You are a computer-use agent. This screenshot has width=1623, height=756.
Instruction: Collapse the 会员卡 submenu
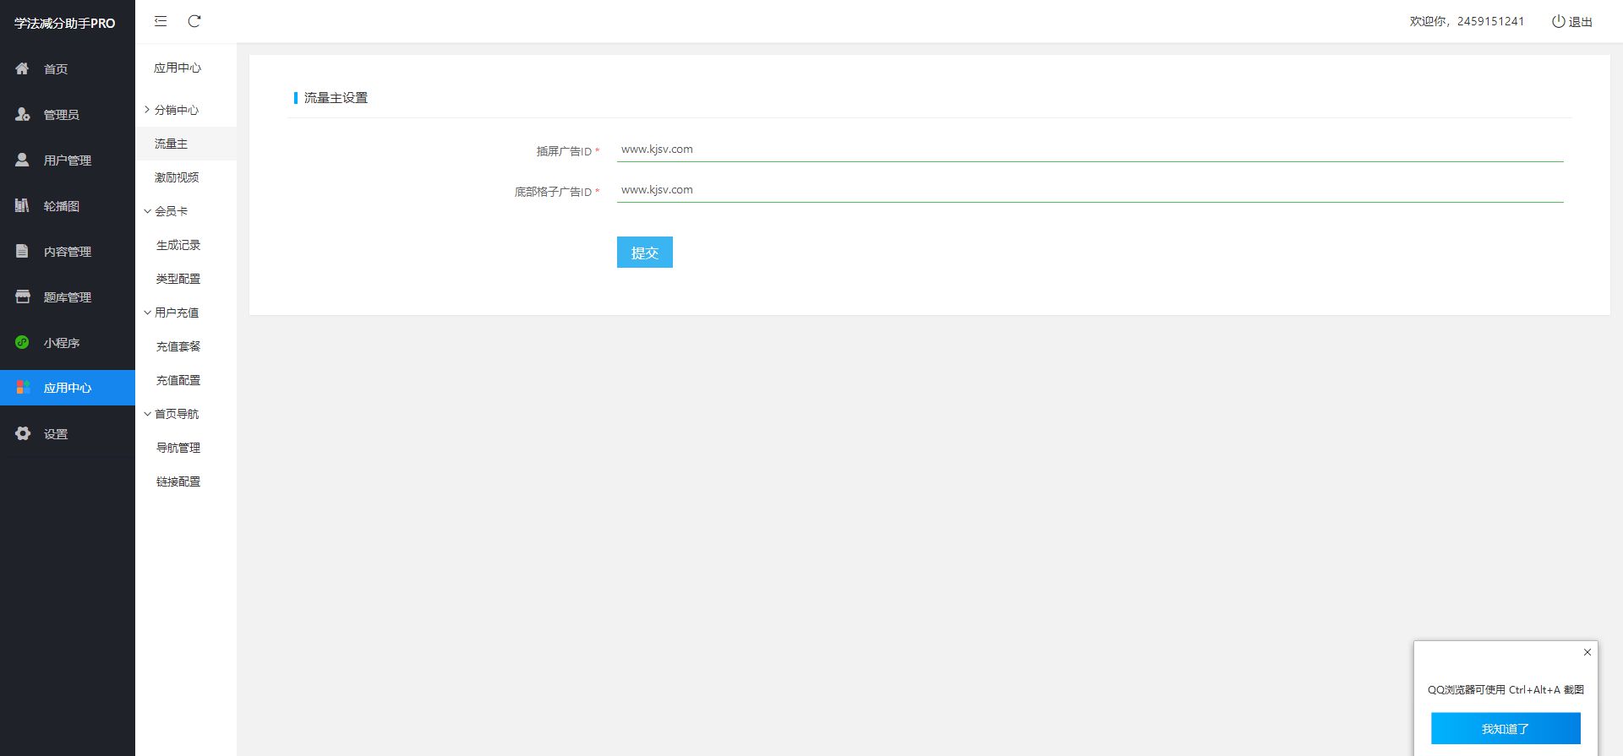[x=171, y=211]
